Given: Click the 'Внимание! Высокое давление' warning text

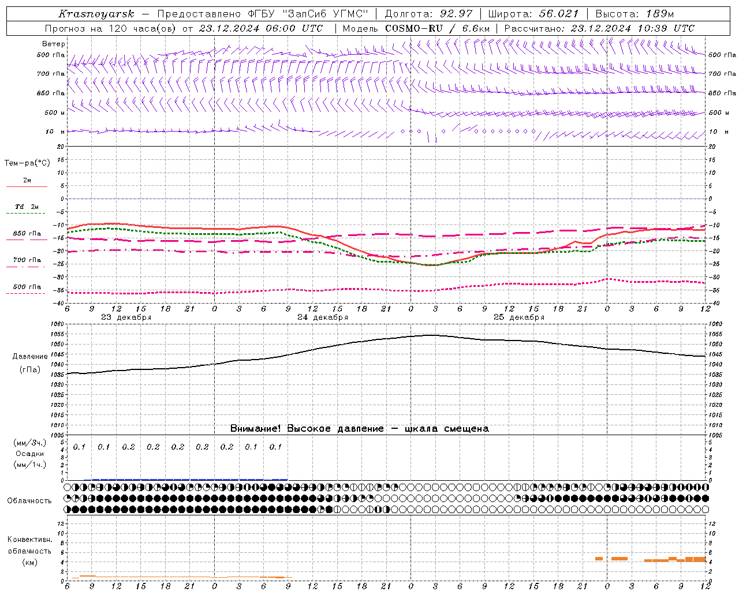Looking at the screenshot, I should point(307,429).
